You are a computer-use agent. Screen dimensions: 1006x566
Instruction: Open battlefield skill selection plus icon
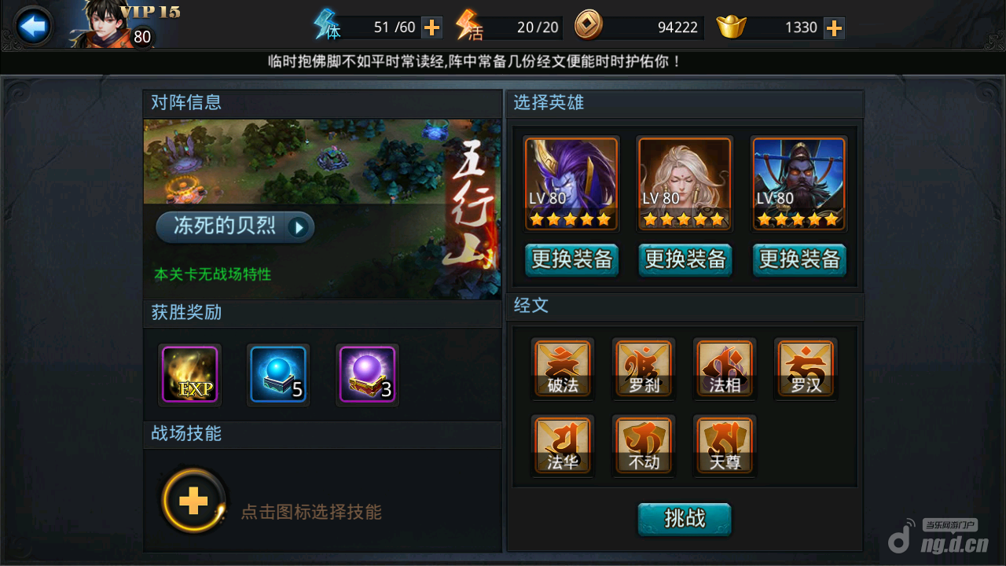[x=193, y=501]
